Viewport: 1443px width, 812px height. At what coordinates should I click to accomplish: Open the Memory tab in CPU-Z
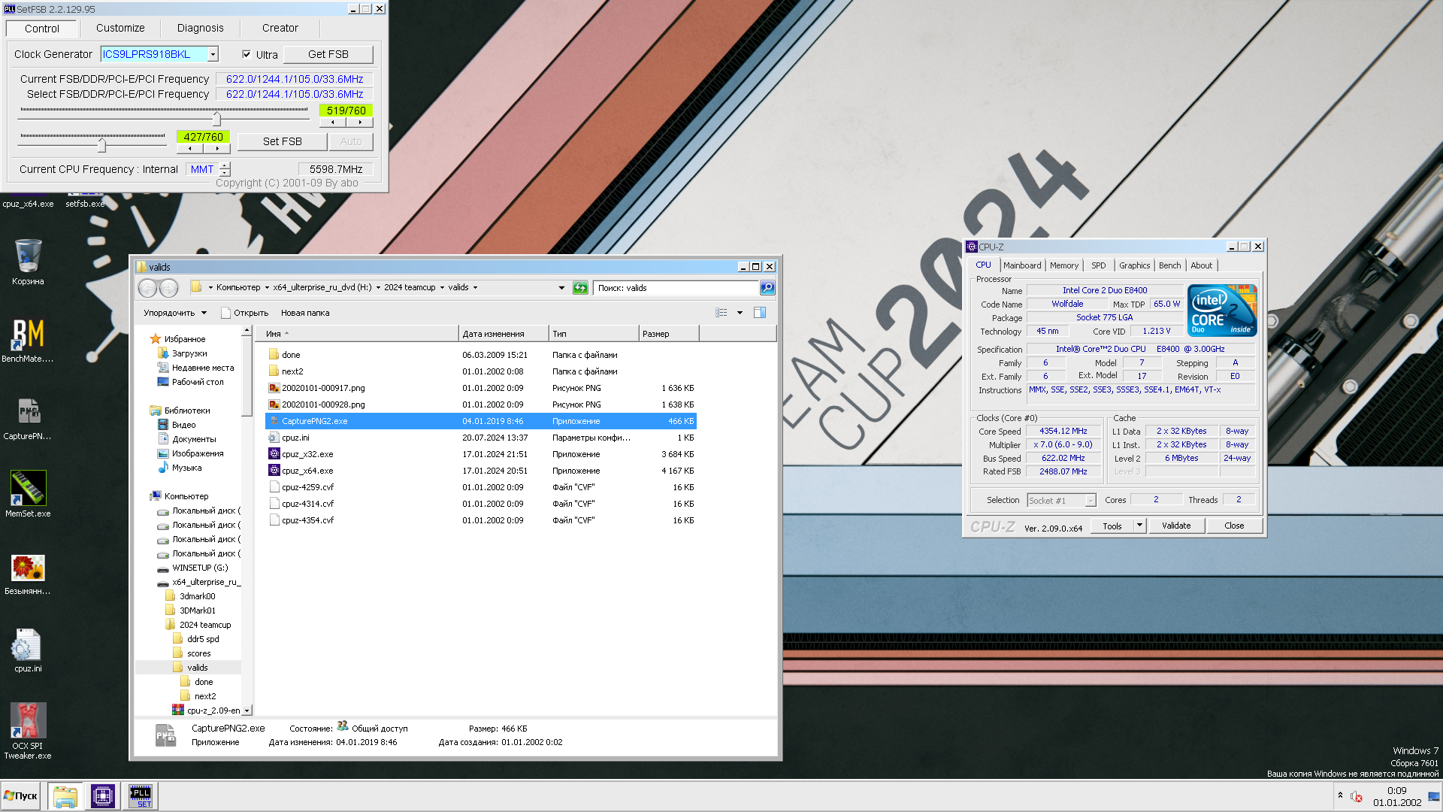[1064, 265]
